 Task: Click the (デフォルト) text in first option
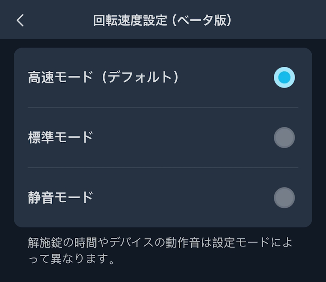pyautogui.click(x=140, y=78)
